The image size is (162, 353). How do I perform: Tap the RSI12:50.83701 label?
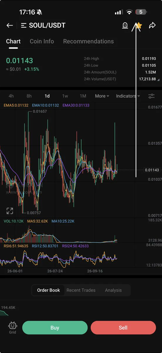pyautogui.click(x=45, y=246)
